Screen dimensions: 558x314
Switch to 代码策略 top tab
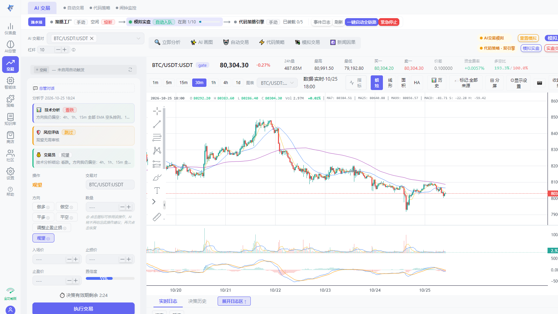pos(100,8)
